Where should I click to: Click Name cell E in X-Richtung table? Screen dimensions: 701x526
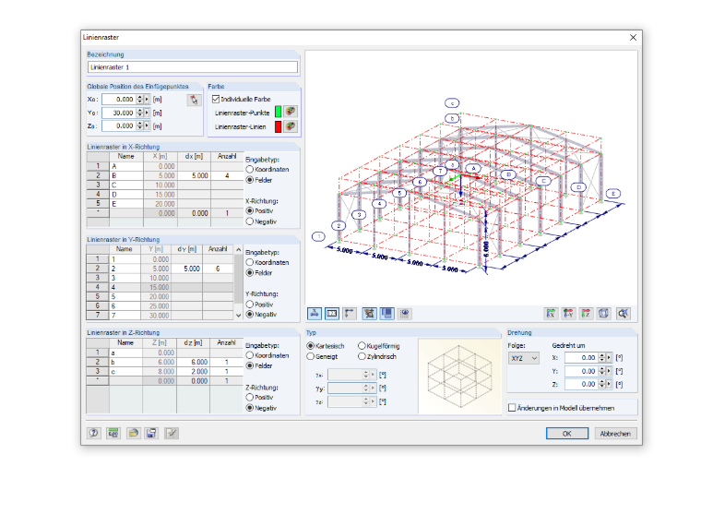[126, 204]
